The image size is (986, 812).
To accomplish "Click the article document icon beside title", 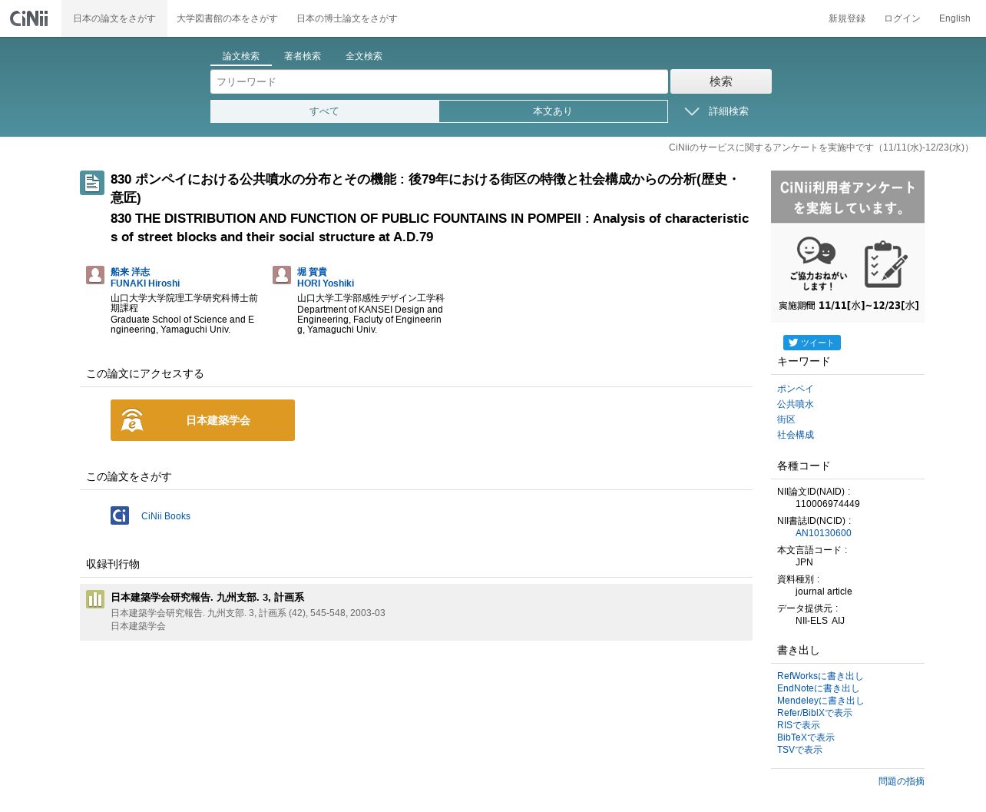I will tap(92, 183).
